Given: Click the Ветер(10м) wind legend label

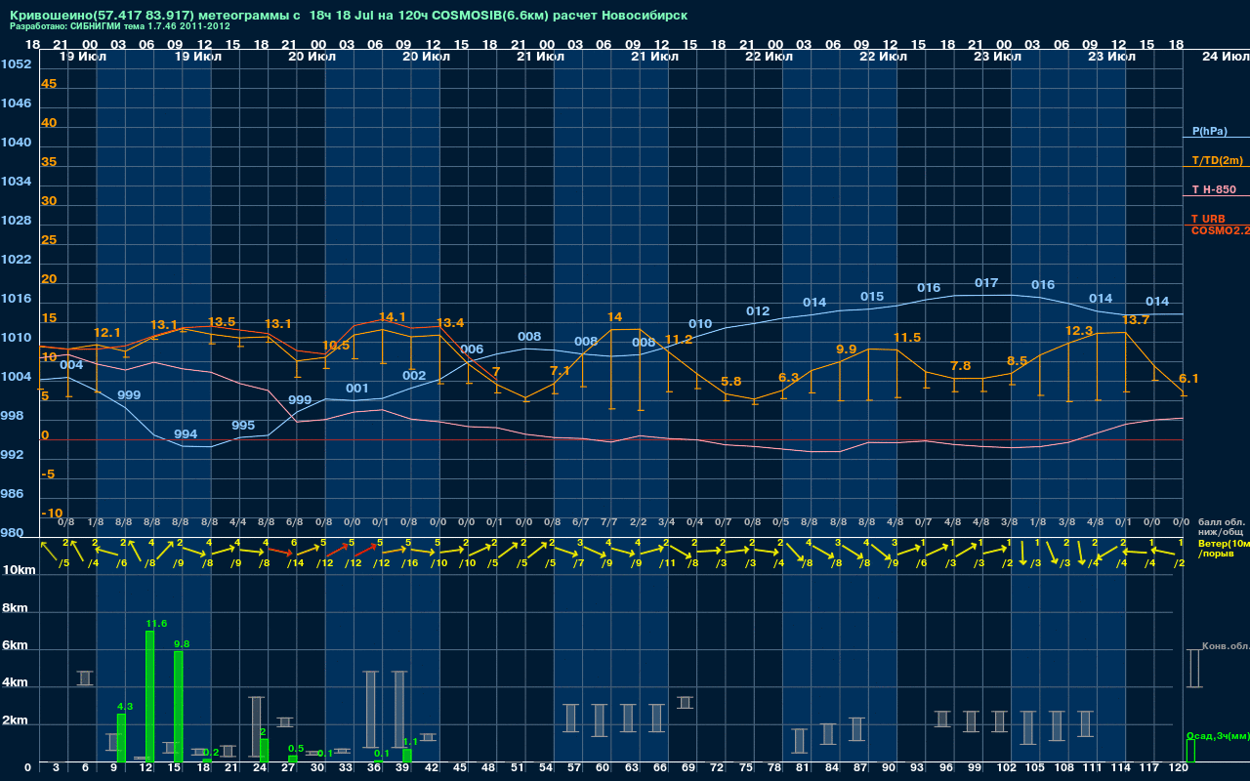Looking at the screenshot, I should [x=1224, y=543].
